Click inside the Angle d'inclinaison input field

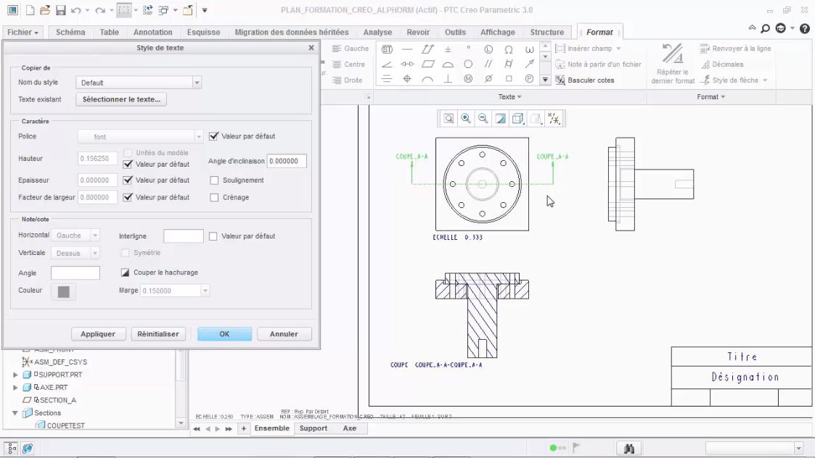tap(287, 161)
